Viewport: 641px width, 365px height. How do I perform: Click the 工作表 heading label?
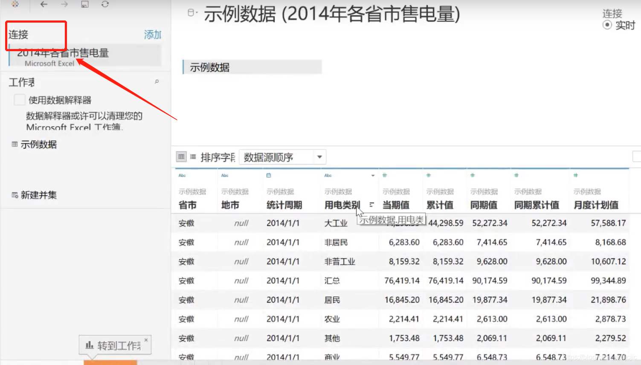point(22,82)
